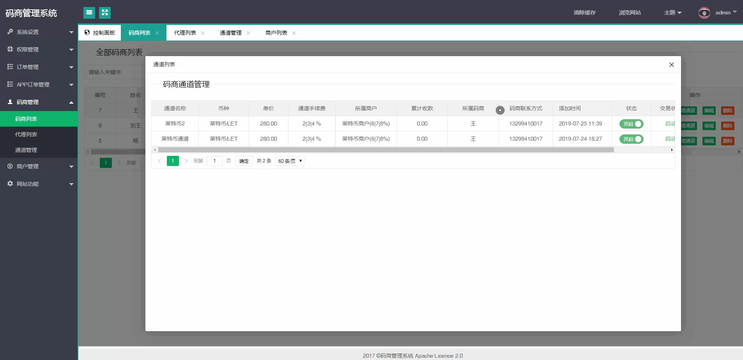Click the admin avatar icon

click(704, 12)
